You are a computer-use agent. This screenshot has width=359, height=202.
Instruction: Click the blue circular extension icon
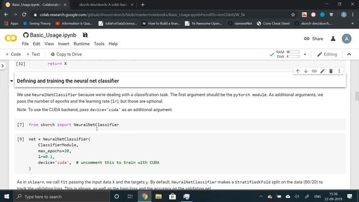(x=323, y=15)
